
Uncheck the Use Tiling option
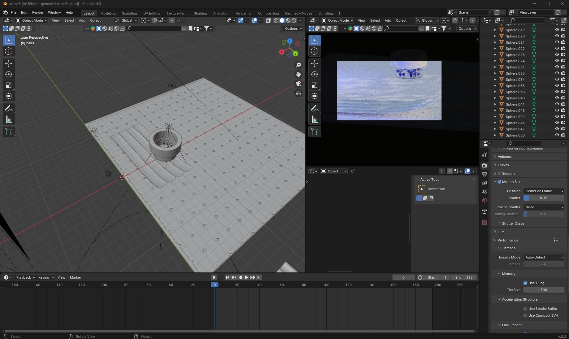point(525,283)
